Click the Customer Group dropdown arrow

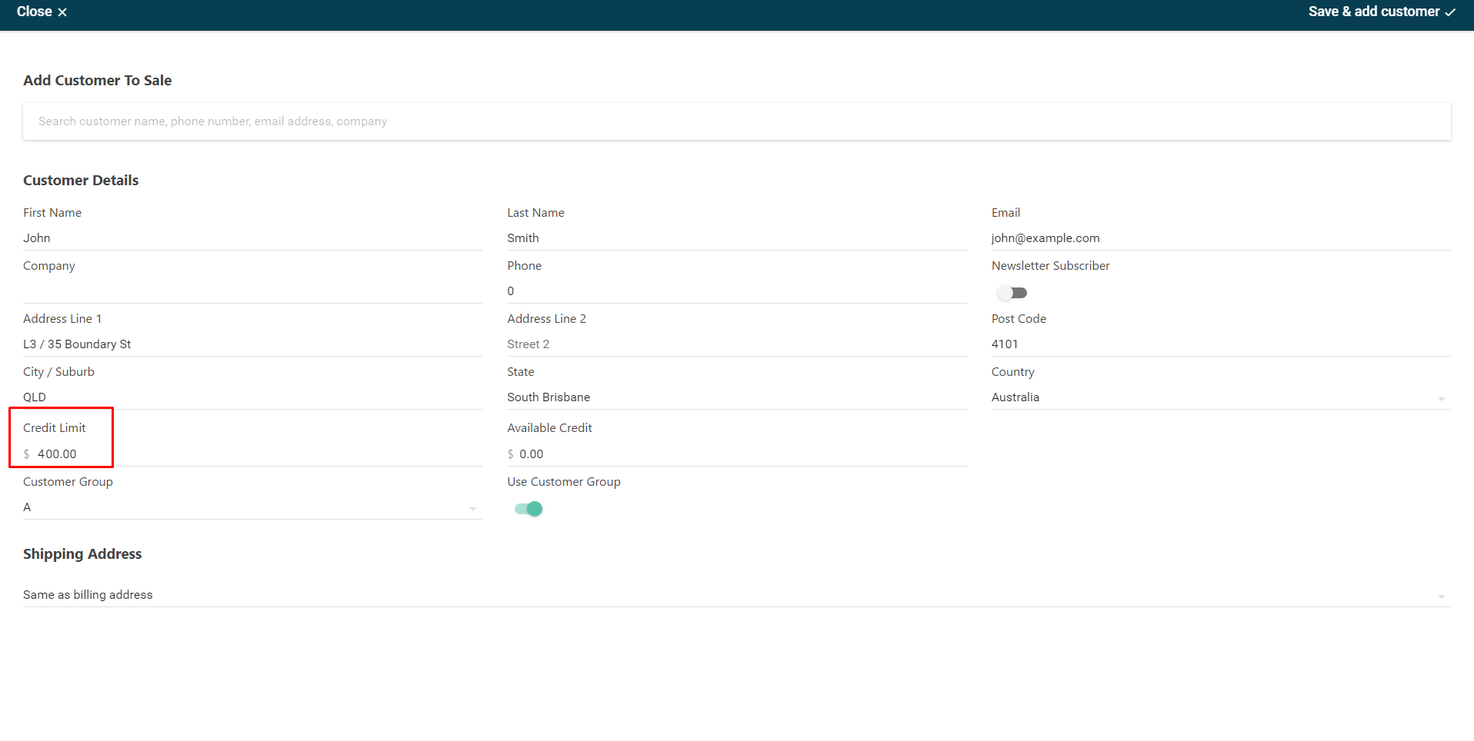472,509
